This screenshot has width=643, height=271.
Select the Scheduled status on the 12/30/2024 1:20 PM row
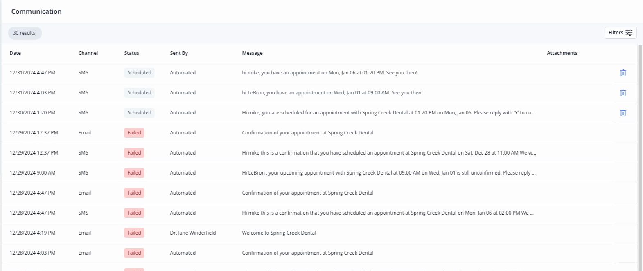pos(139,113)
